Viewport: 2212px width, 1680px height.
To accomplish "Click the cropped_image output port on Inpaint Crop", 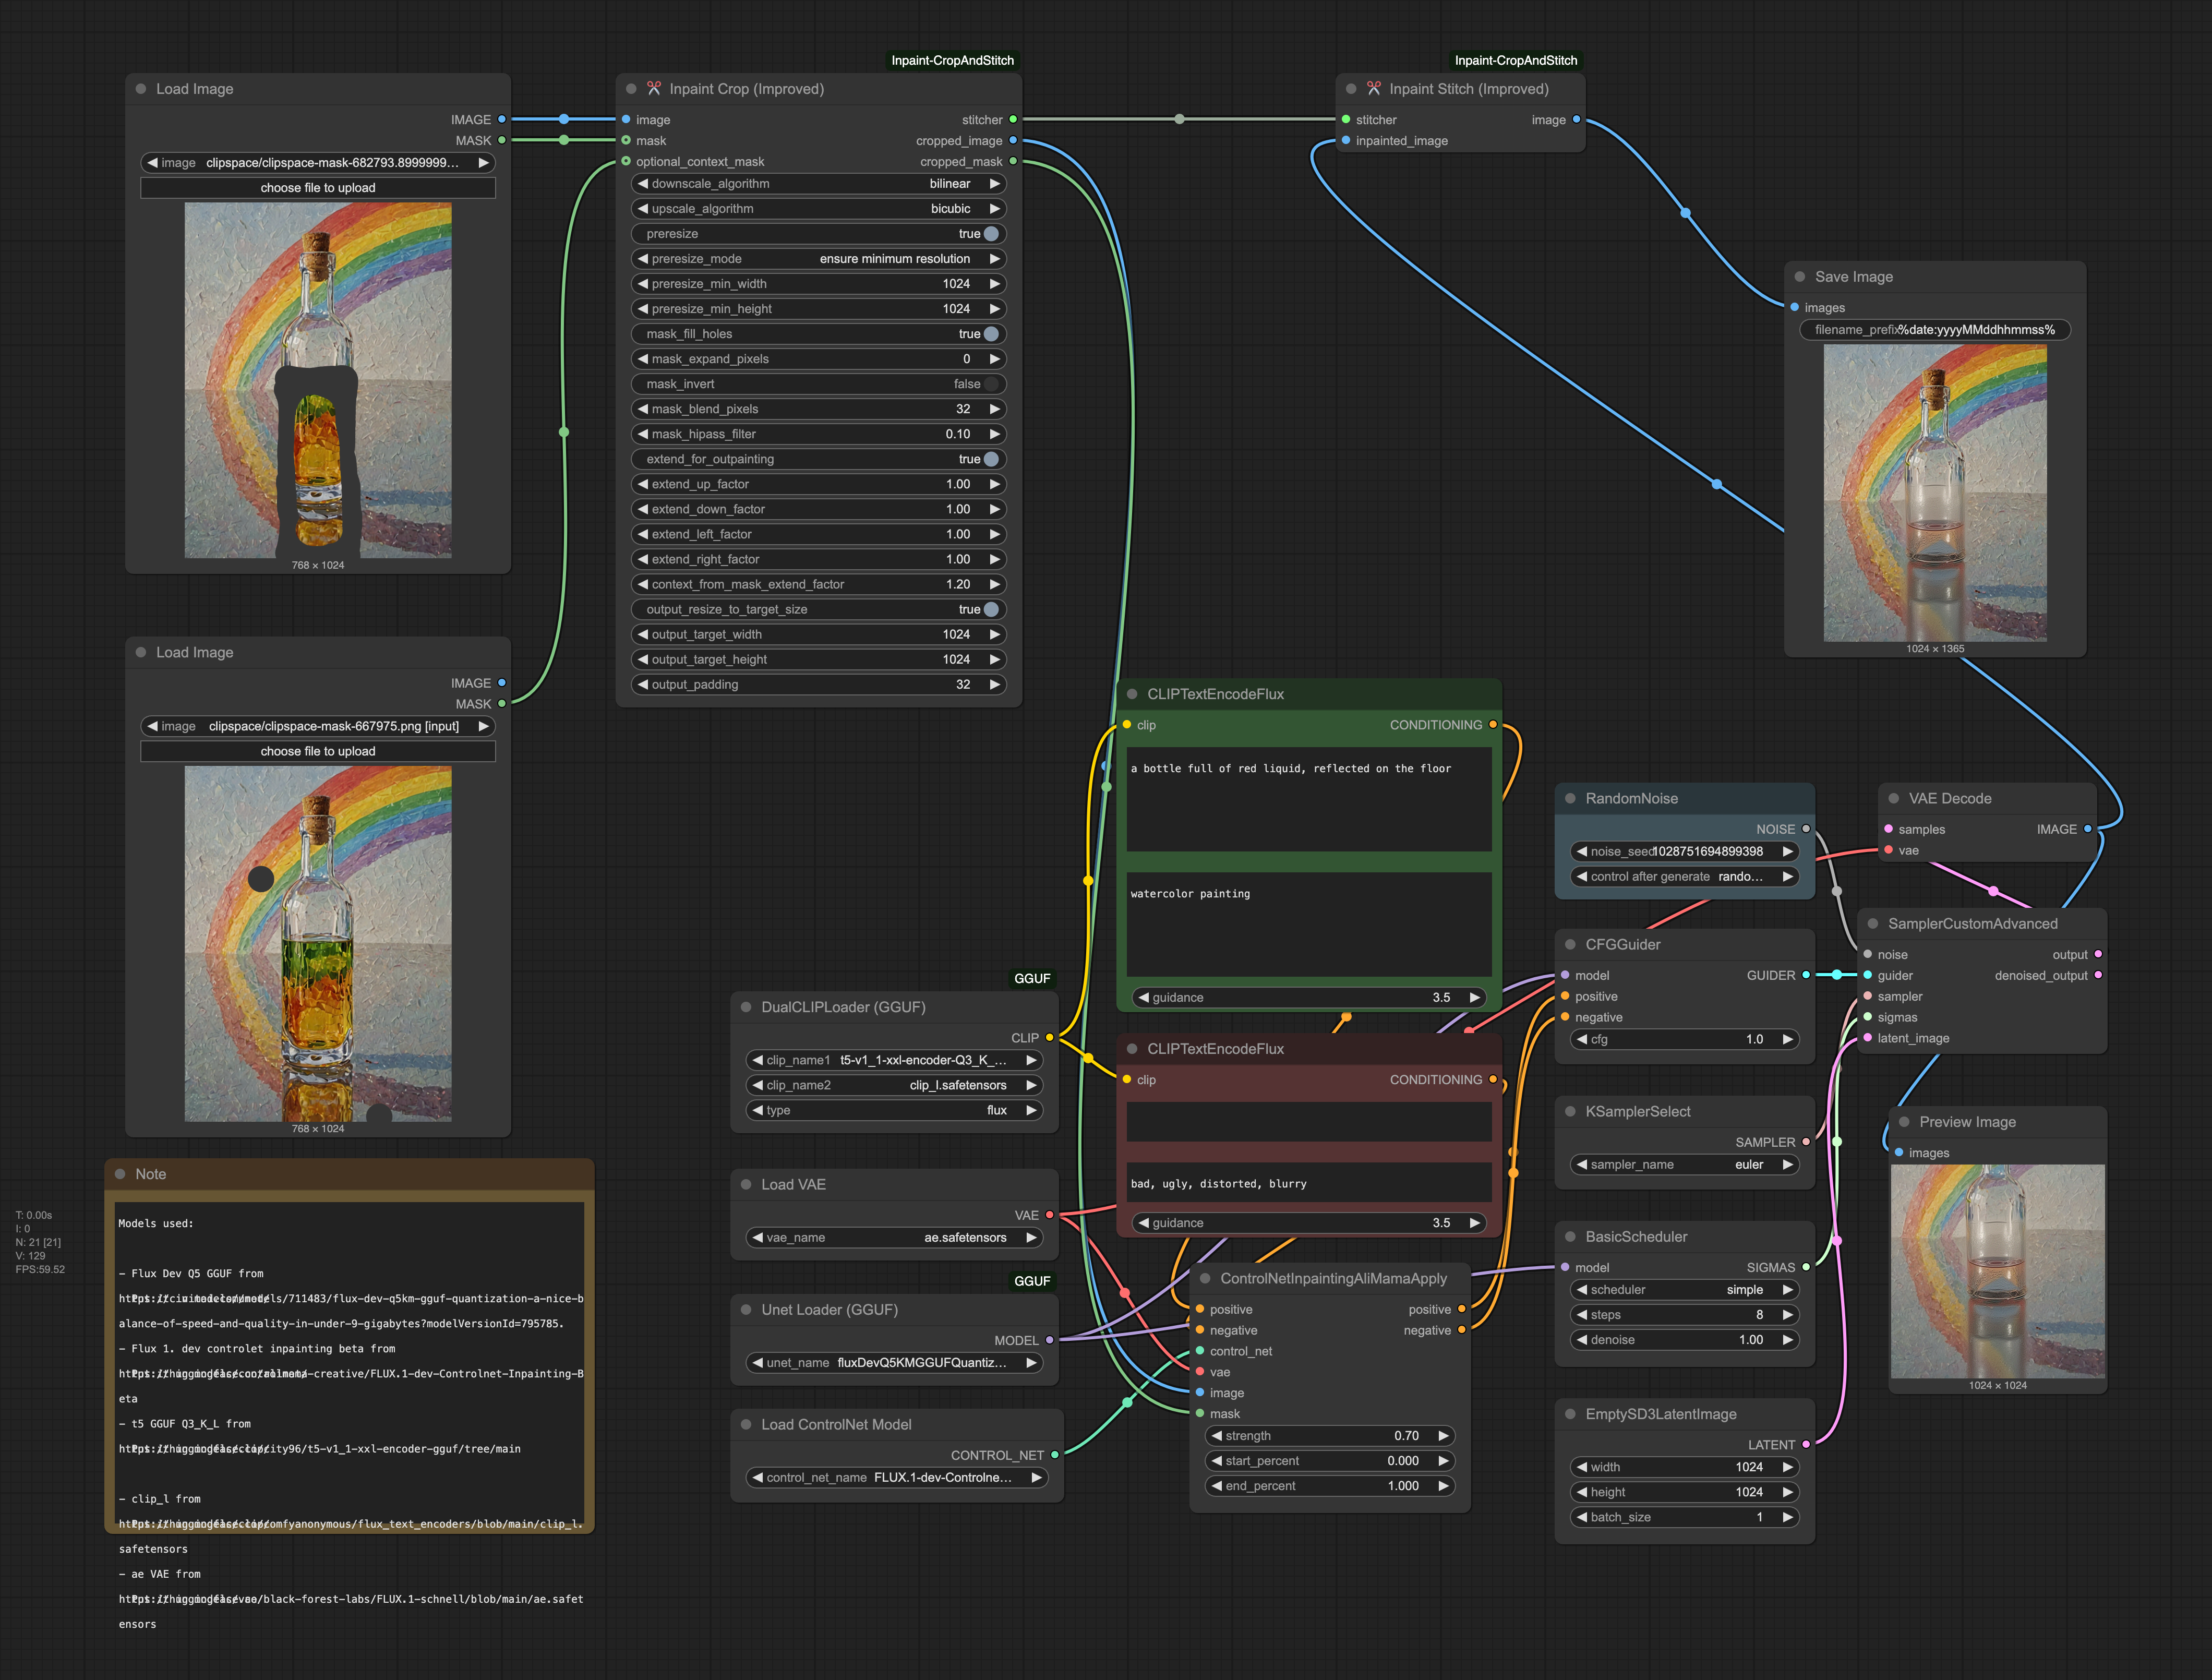I will 1013,140.
